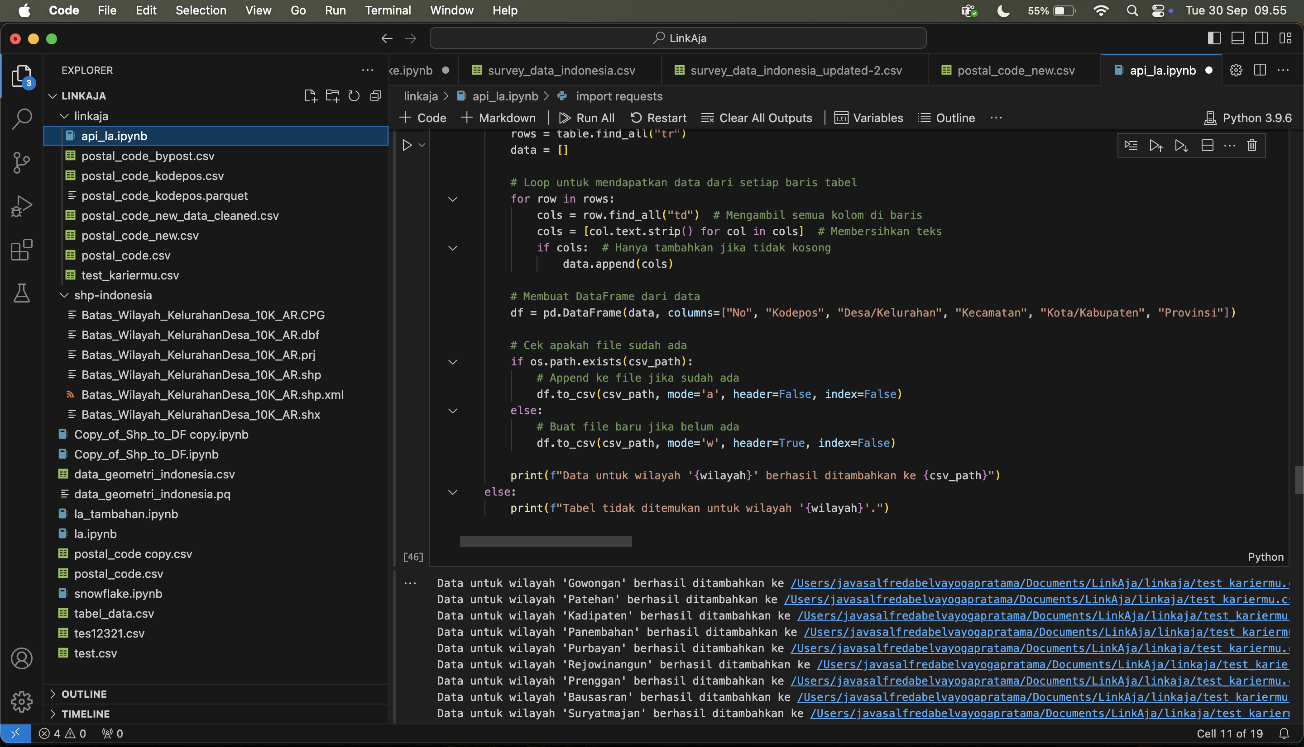Collapse the LINKAJA root section

52,96
